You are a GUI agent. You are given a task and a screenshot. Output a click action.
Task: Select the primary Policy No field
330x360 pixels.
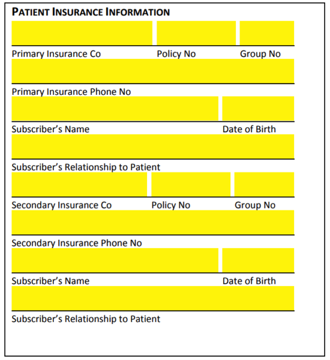coord(196,33)
